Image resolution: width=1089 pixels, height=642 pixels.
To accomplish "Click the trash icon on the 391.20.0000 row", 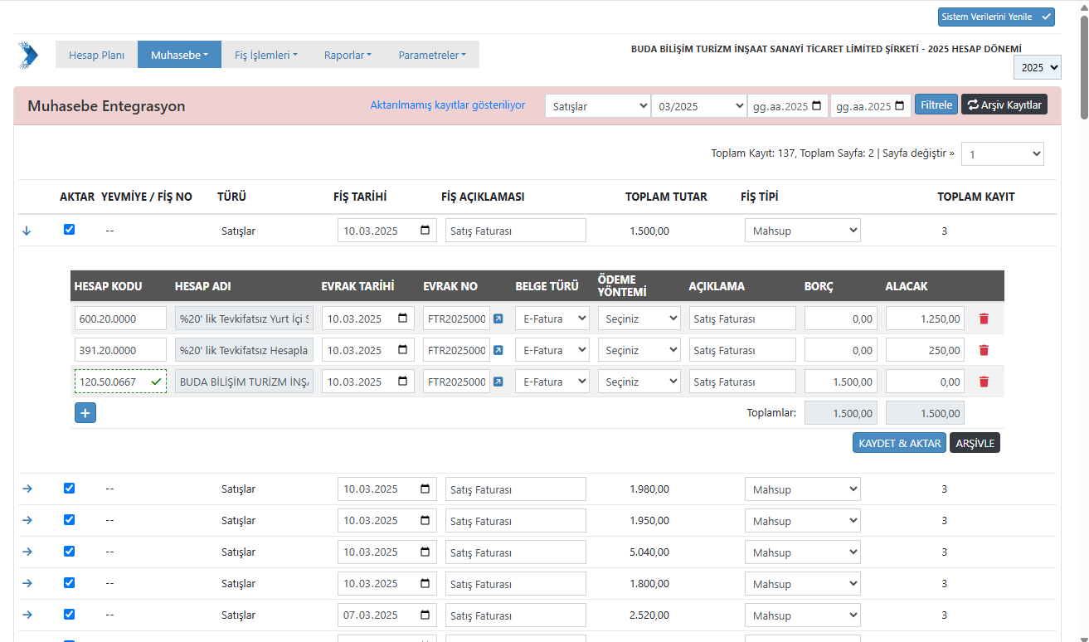I will (984, 350).
